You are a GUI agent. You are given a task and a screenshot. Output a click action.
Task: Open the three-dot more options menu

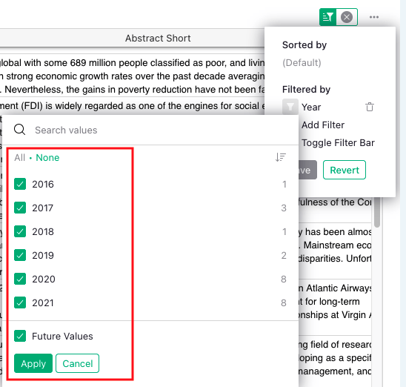tap(374, 17)
